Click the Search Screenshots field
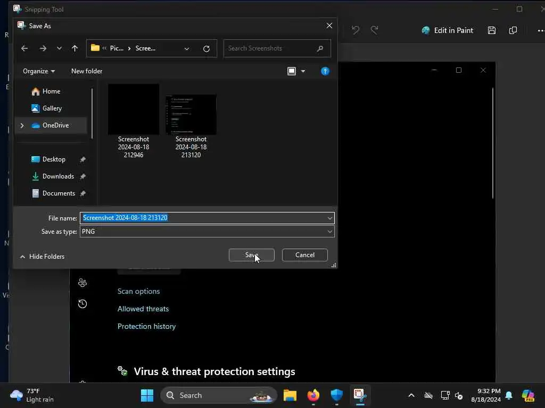 click(277, 48)
